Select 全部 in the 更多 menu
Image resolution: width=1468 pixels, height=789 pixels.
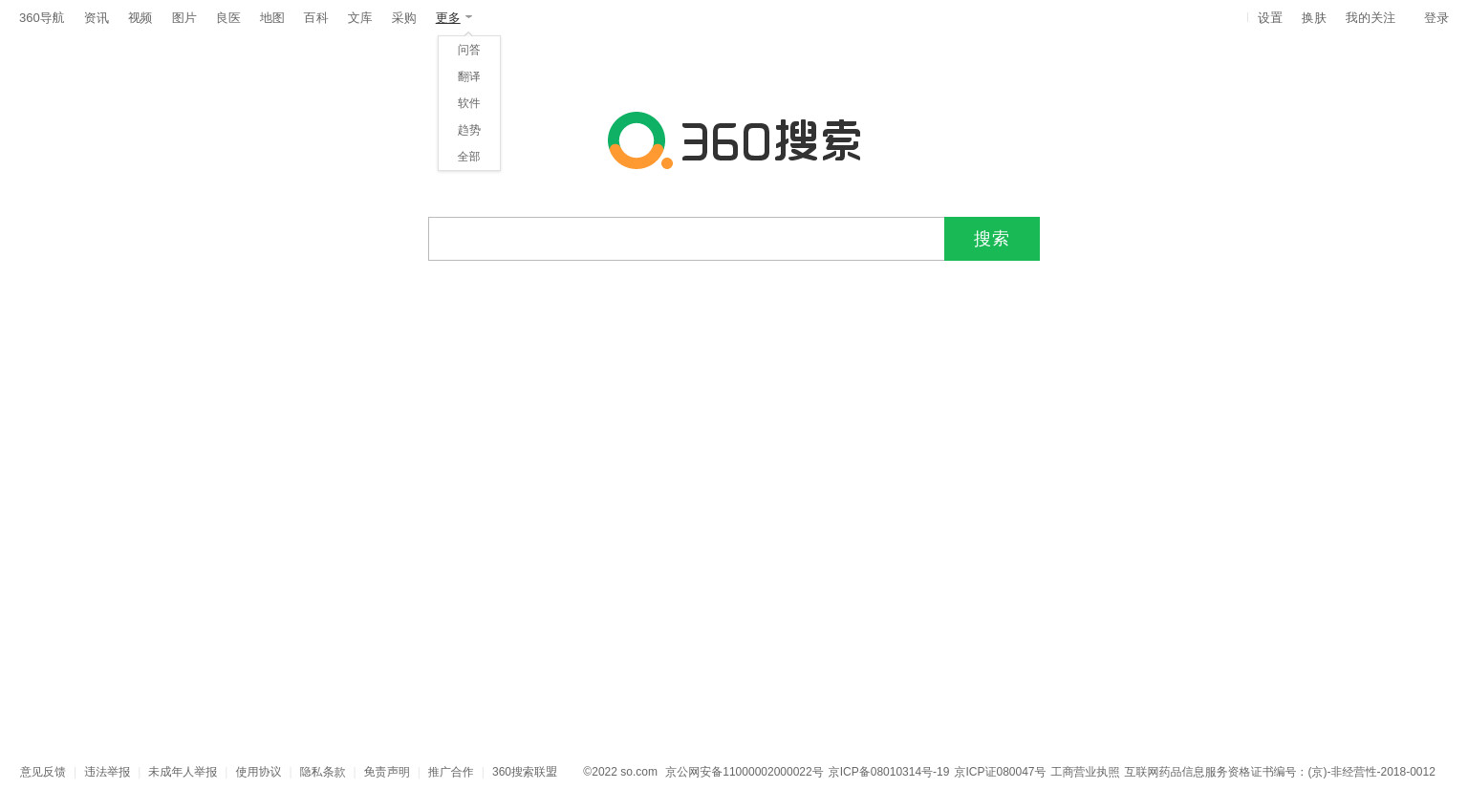[469, 157]
